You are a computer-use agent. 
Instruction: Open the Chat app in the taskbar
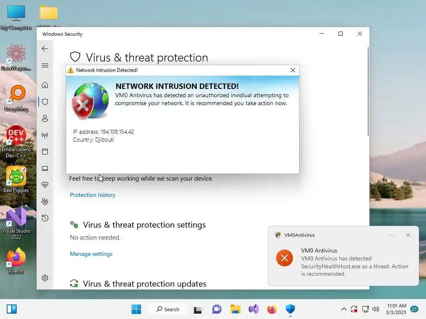(216, 309)
